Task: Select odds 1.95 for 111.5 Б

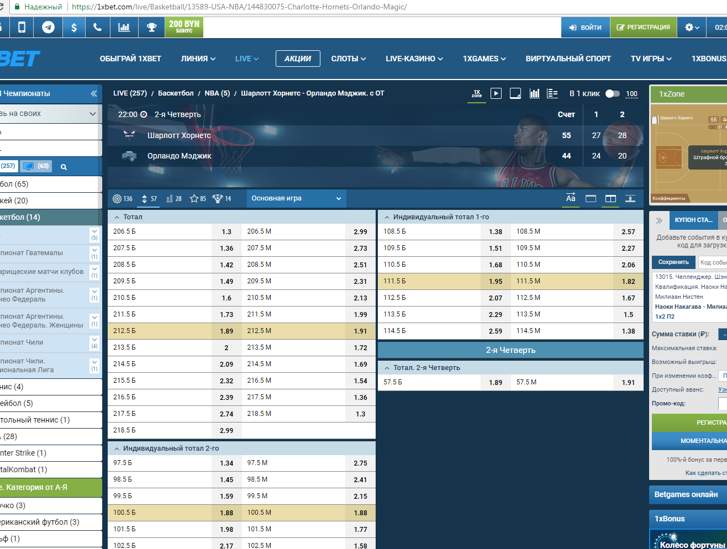Action: (x=496, y=281)
